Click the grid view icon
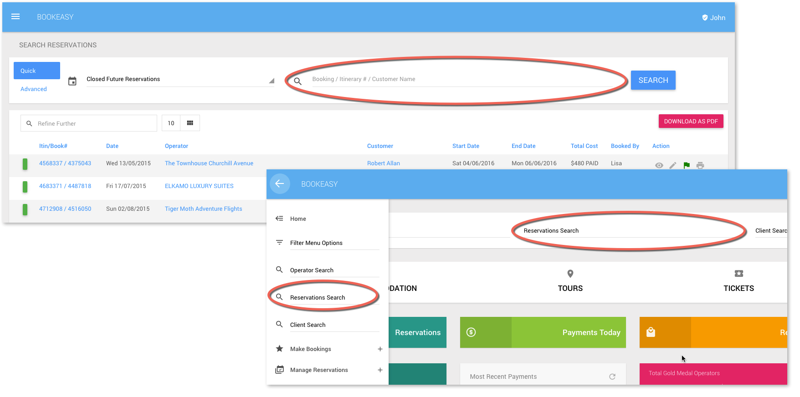Viewport: 800px width, 397px height. tap(190, 123)
